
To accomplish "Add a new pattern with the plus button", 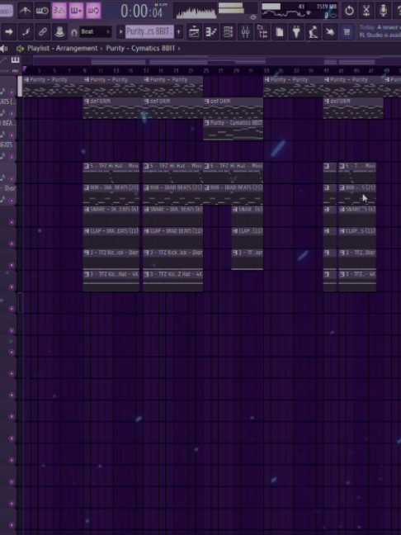I will pos(178,32).
